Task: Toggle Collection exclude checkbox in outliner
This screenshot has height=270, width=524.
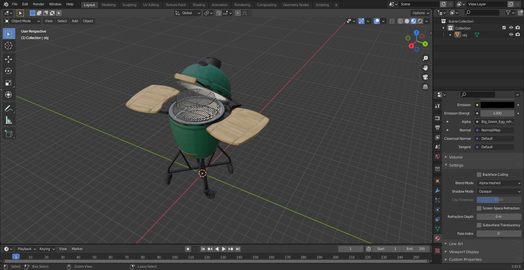Action: coord(504,28)
